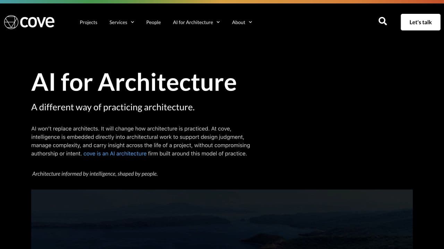Click the Let's talk button
This screenshot has height=249, width=444.
tap(420, 22)
